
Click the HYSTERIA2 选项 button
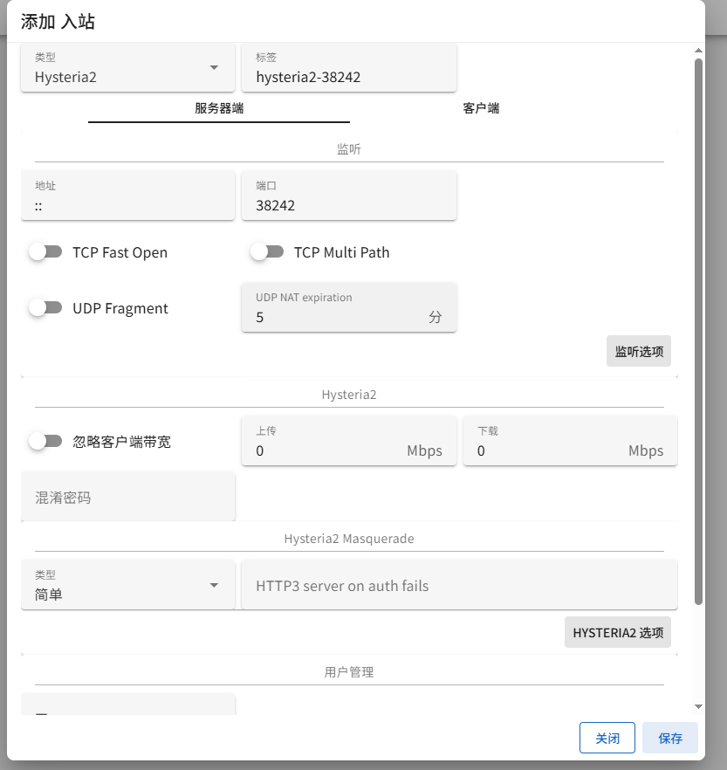(618, 633)
